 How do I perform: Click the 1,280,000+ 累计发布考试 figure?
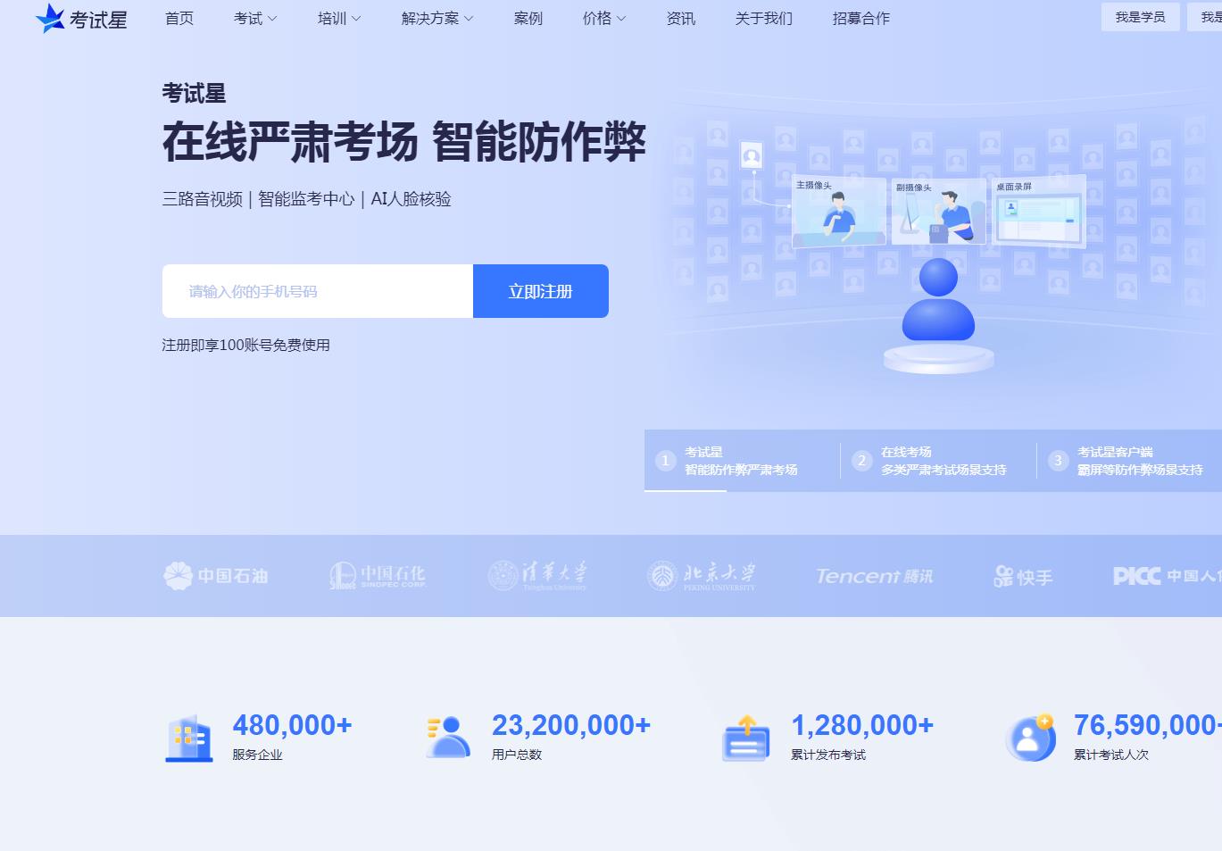tap(862, 725)
